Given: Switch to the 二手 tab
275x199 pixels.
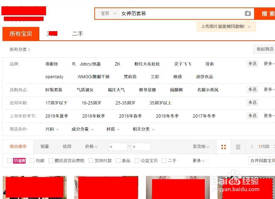Looking at the screenshot, I should pos(78,34).
